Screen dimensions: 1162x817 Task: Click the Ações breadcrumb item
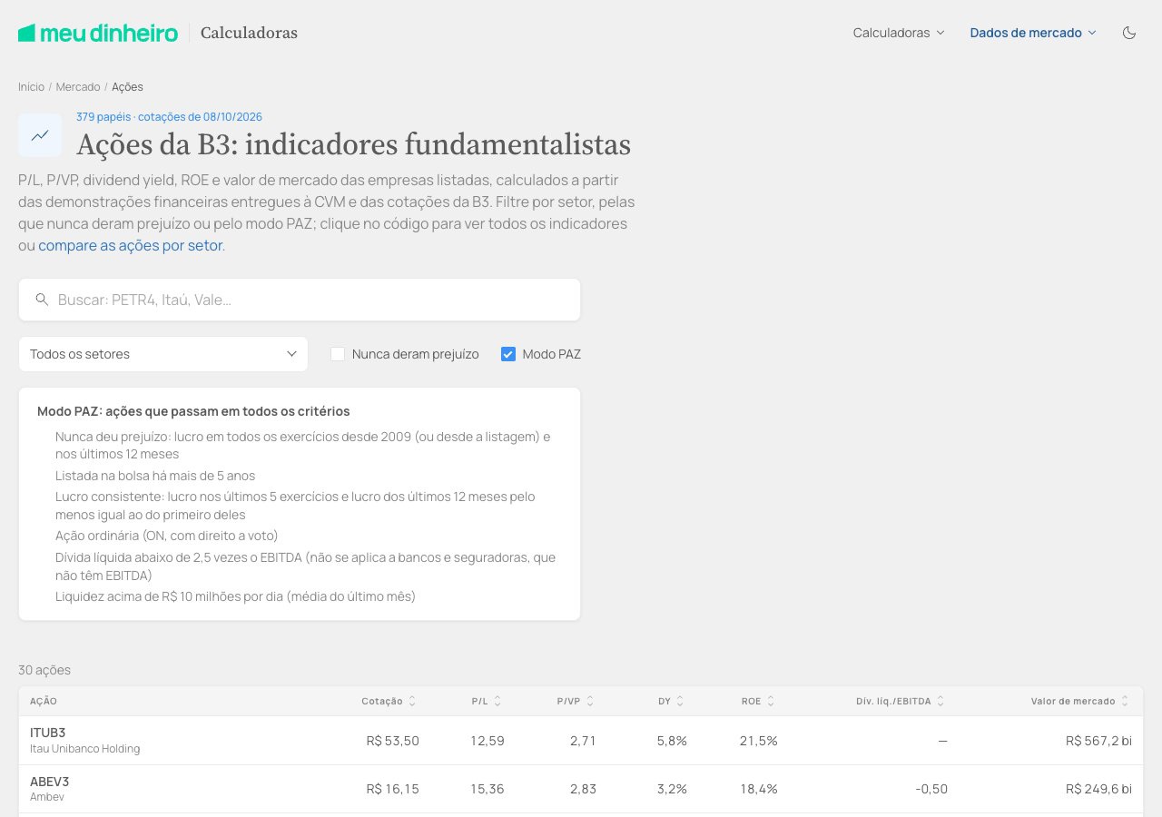coord(127,87)
